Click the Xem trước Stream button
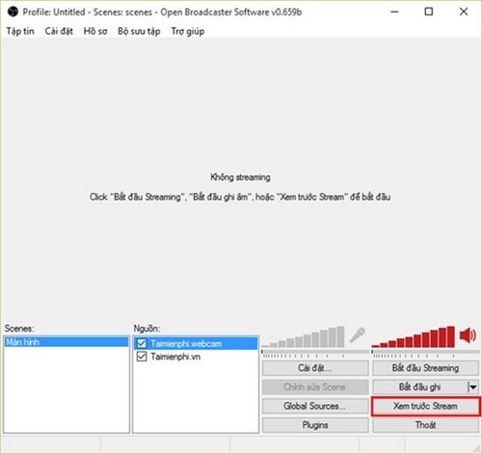Image resolution: width=482 pixels, height=454 pixels. click(426, 406)
